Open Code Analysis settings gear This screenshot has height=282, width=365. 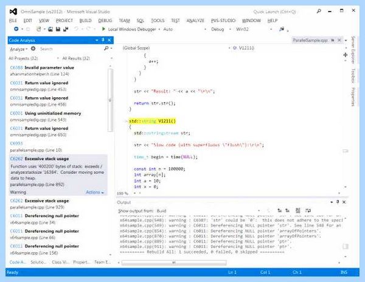click(x=33, y=49)
